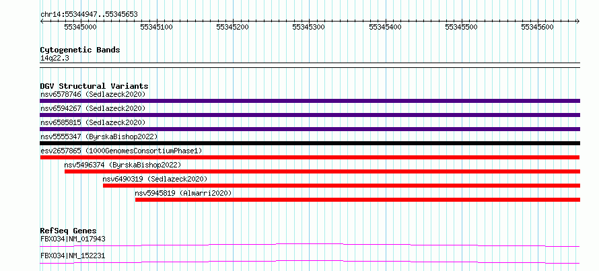Click the 55345400 ruler tick label
The width and height of the screenshot is (599, 271).
click(x=385, y=27)
